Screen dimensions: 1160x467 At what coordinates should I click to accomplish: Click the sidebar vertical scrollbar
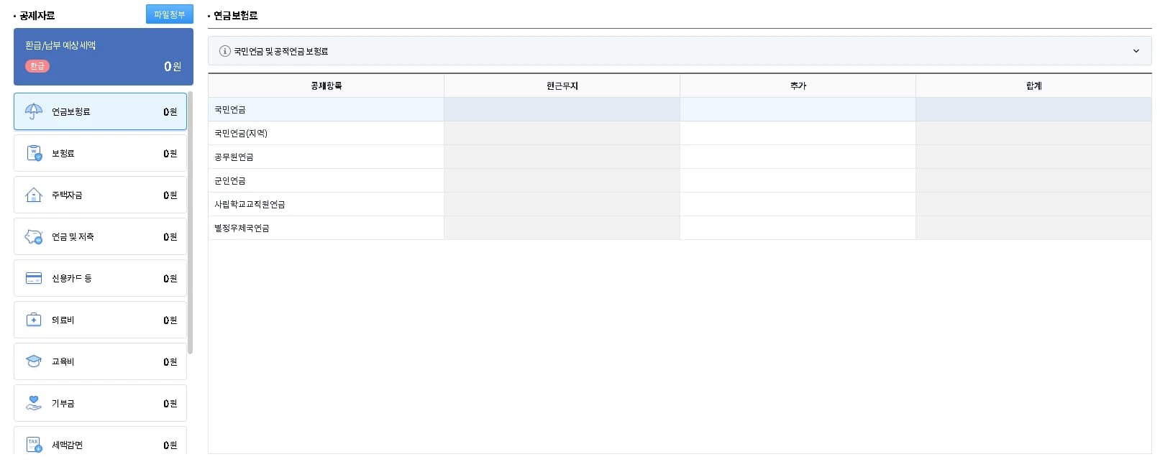point(191,223)
